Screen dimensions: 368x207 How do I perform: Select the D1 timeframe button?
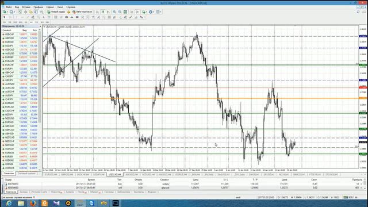click(x=37, y=22)
